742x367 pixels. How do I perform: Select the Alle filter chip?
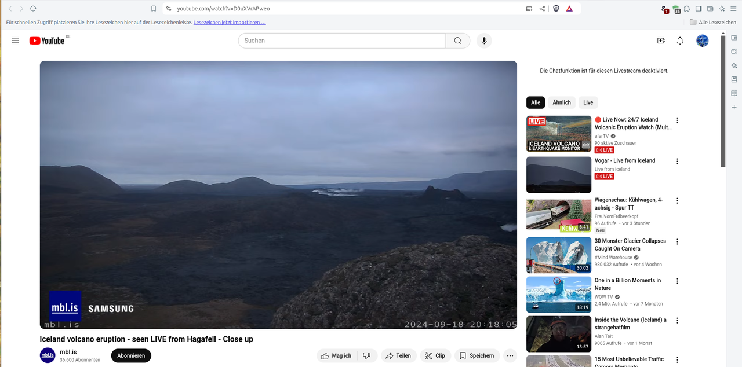click(x=536, y=102)
